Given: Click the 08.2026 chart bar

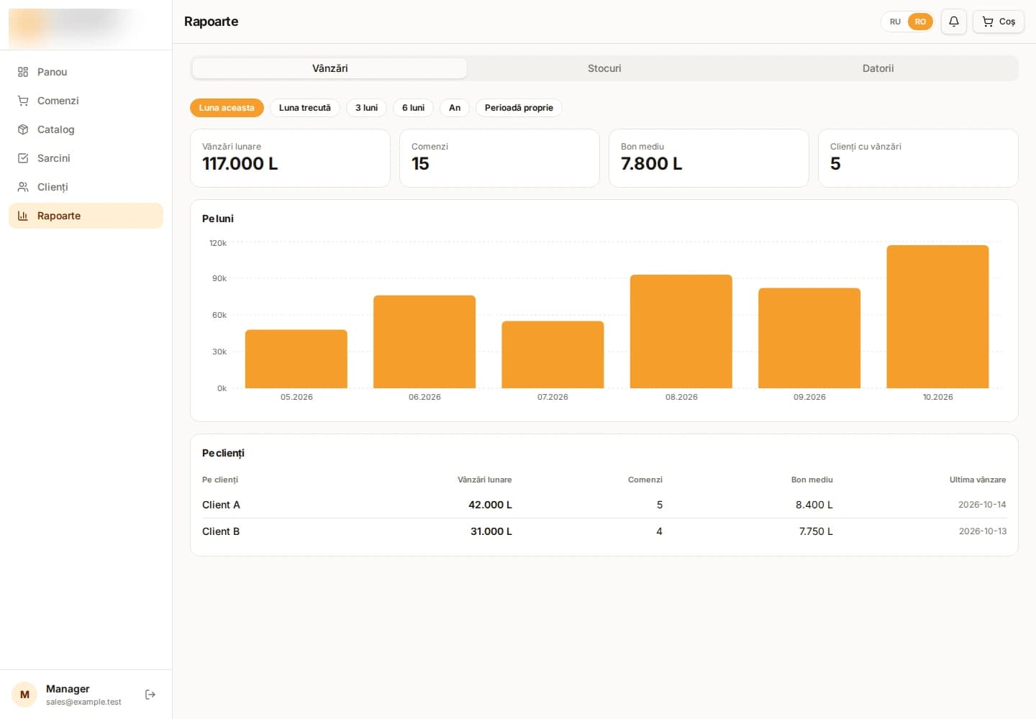Looking at the screenshot, I should point(681,331).
